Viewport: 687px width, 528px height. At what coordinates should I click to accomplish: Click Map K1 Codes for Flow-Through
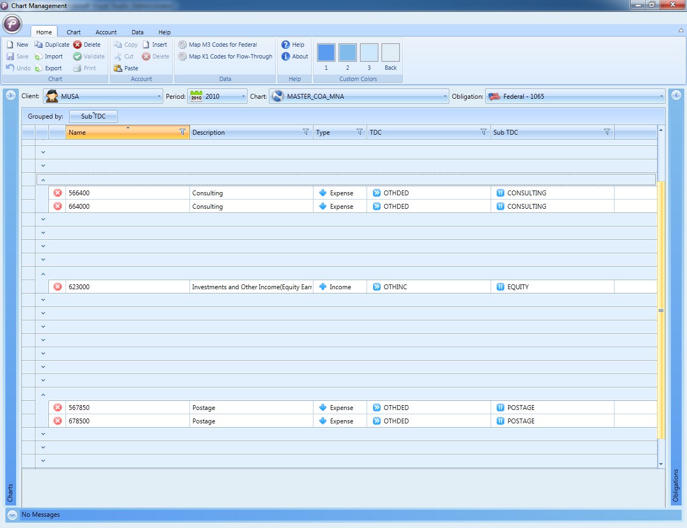(x=230, y=56)
